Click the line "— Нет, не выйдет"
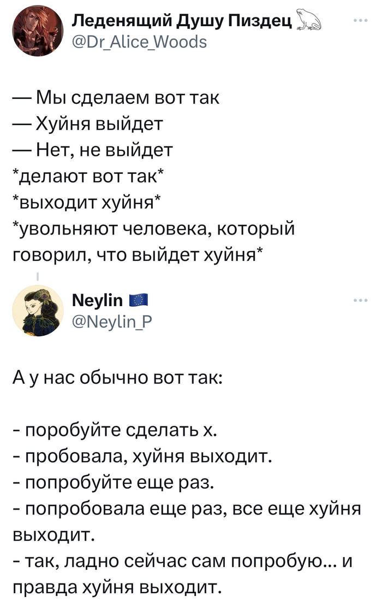Image resolution: width=382 pixels, height=614 pixels. (x=93, y=149)
